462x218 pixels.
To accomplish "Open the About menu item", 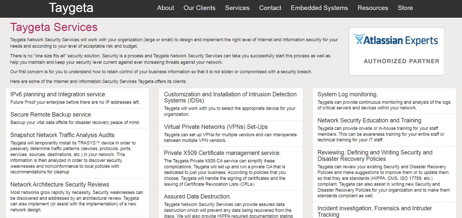I will click(165, 8).
